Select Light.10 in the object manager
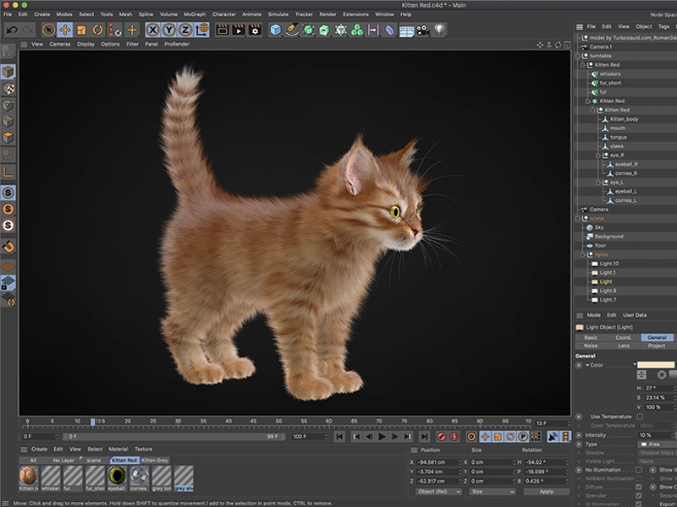This screenshot has width=677, height=507. [608, 264]
